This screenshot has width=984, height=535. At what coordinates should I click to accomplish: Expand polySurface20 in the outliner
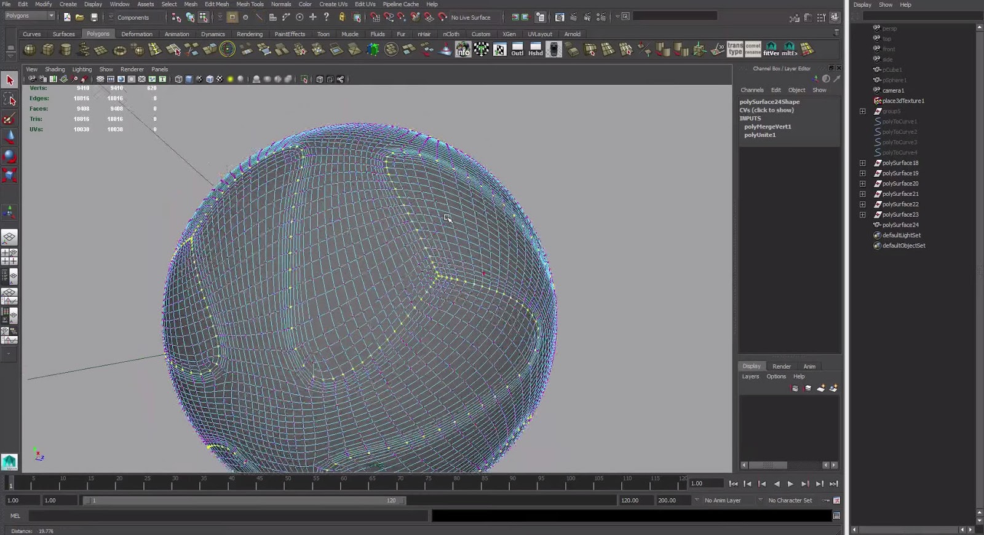click(862, 184)
